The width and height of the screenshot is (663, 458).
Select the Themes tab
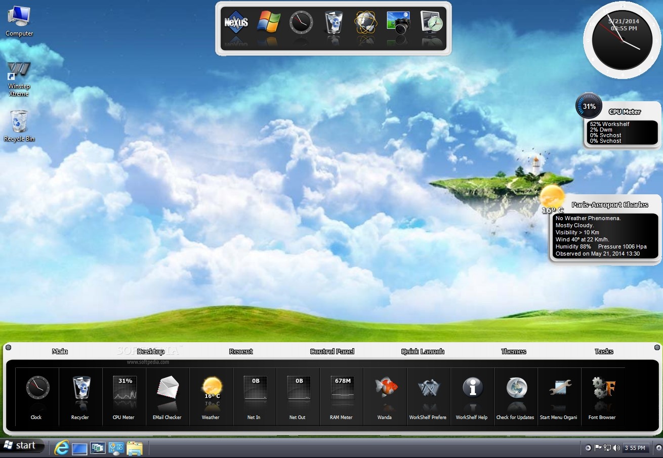pos(514,351)
